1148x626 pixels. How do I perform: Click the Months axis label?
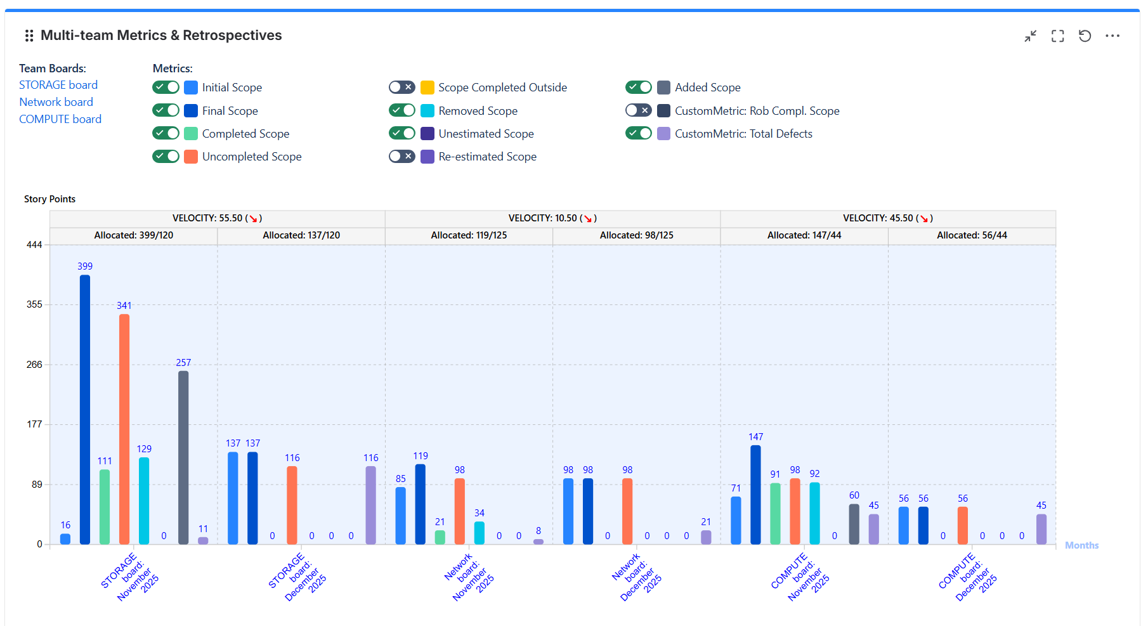(1081, 545)
